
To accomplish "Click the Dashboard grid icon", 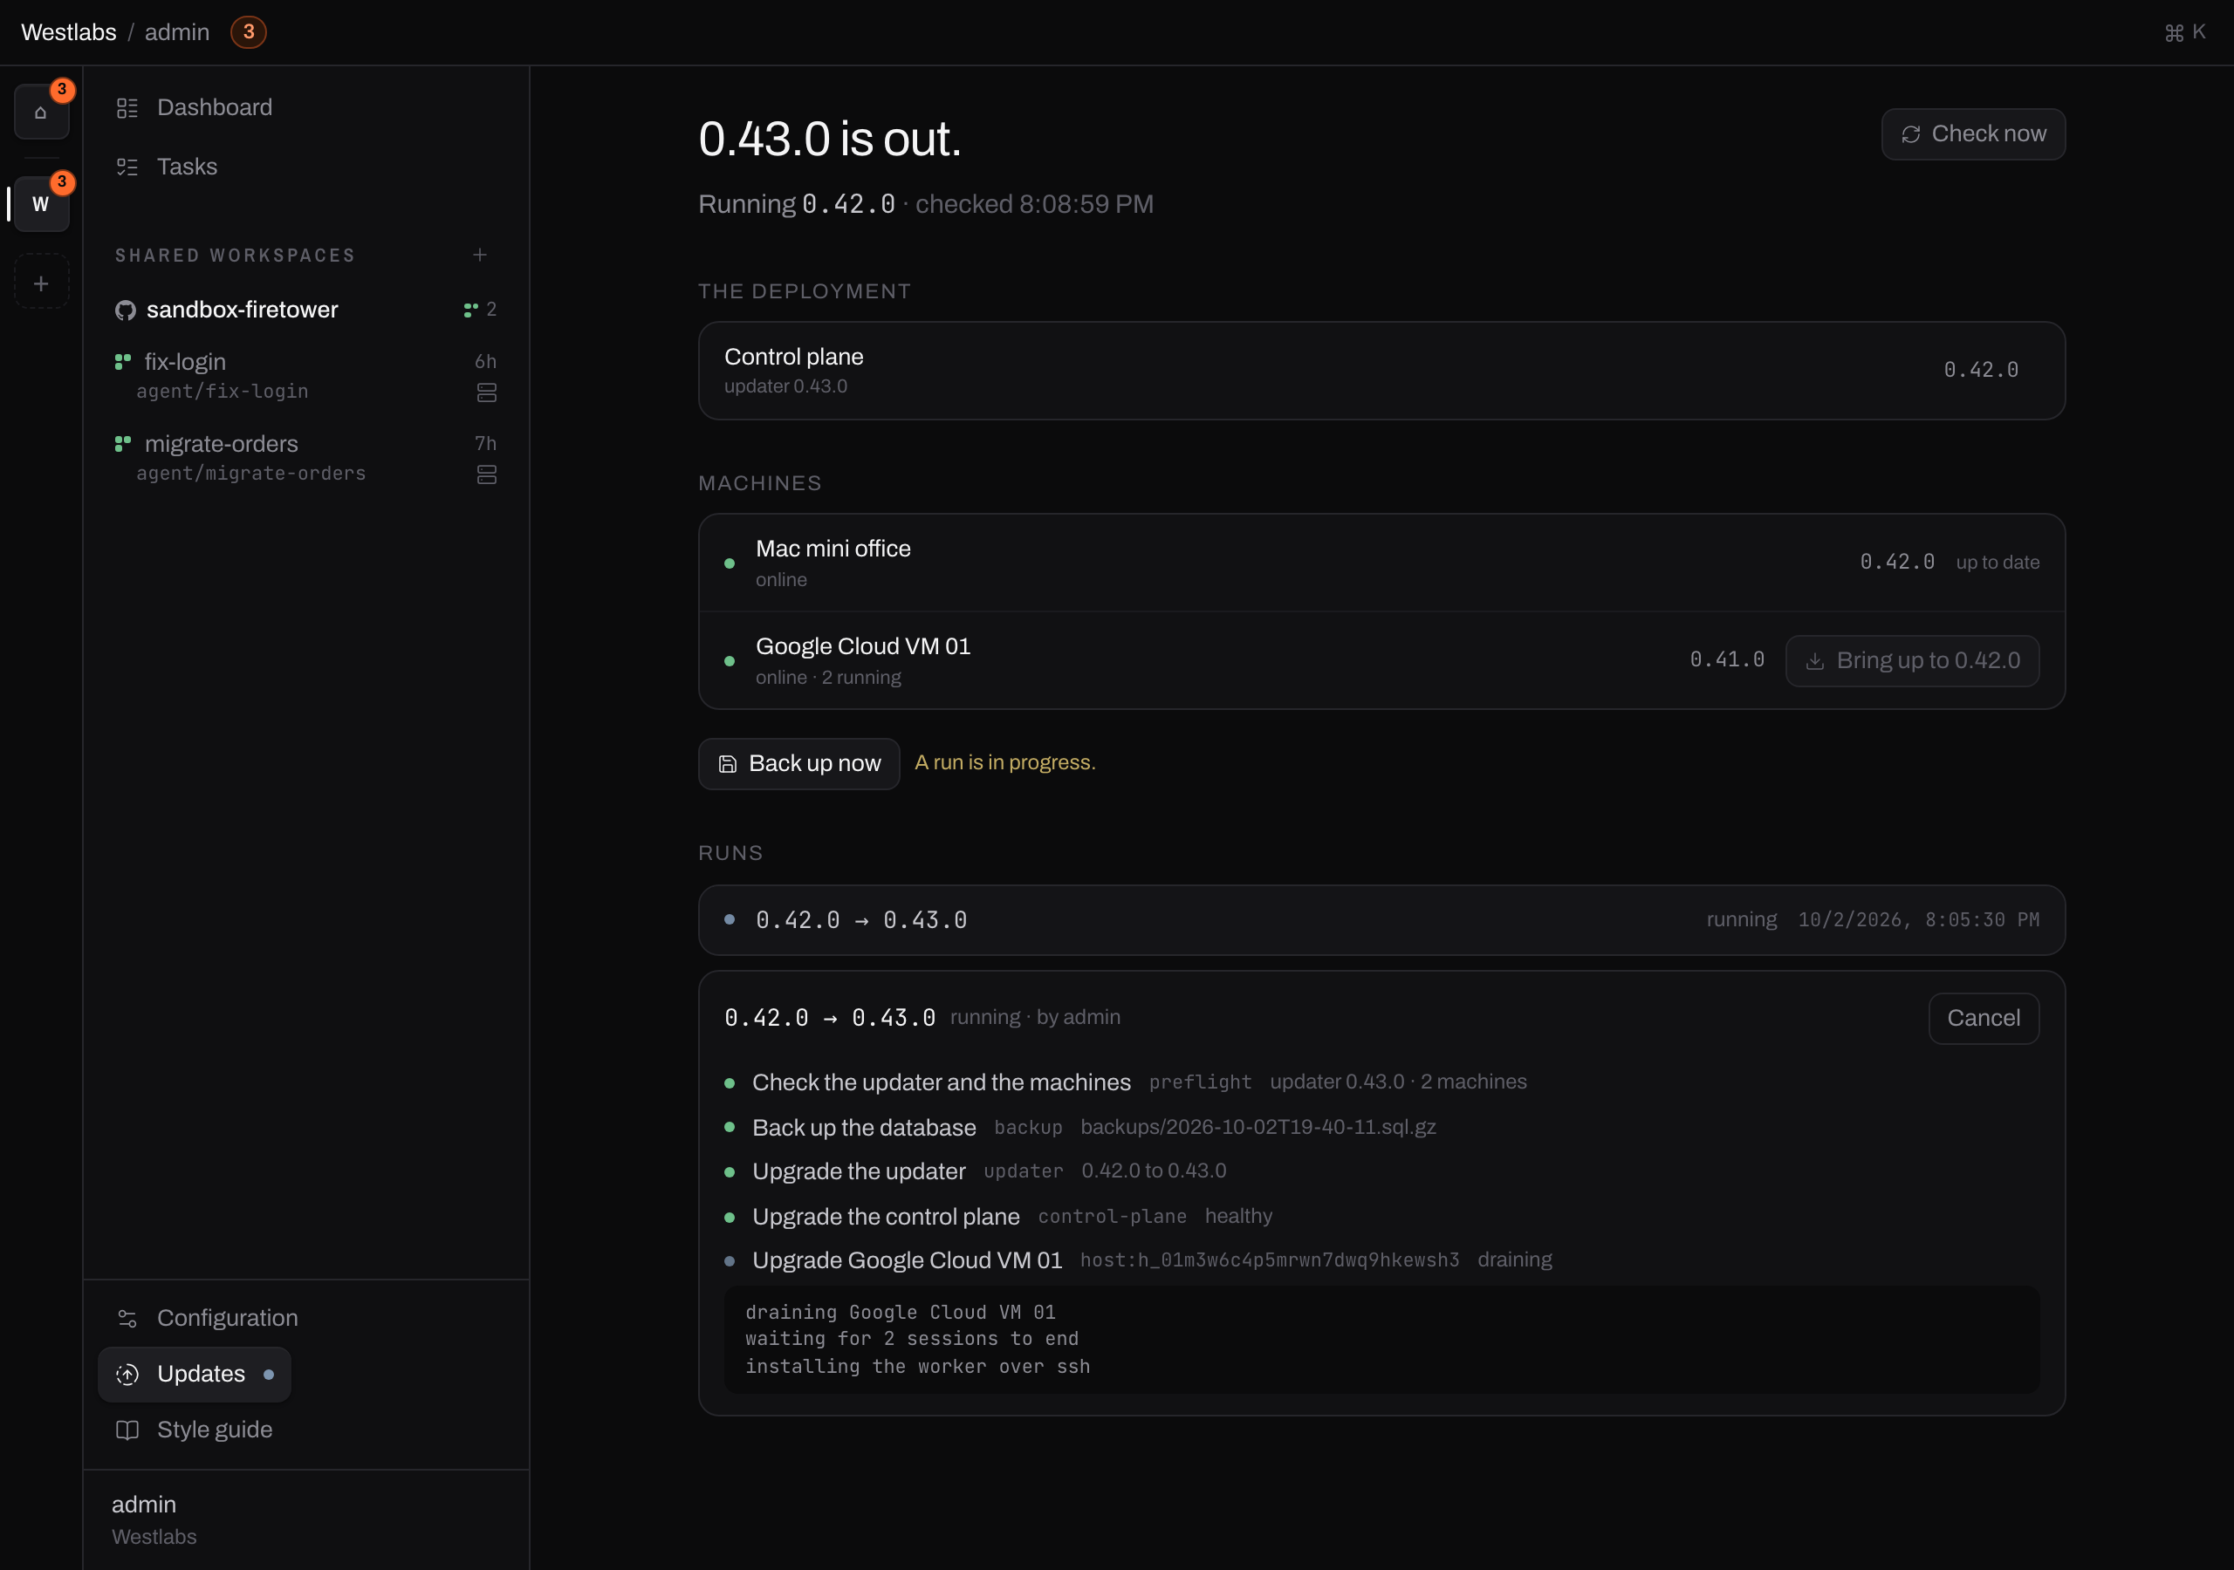I will tap(127, 107).
